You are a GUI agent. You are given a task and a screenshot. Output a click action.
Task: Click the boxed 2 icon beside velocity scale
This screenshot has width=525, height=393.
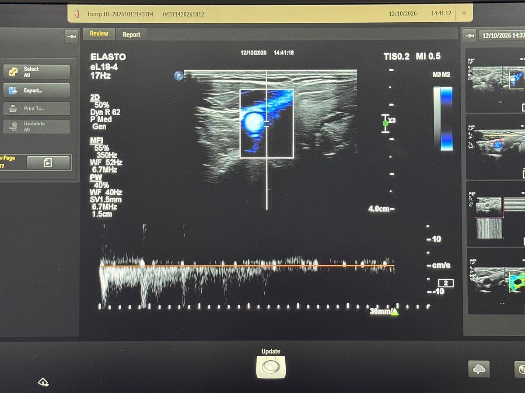pyautogui.click(x=446, y=283)
